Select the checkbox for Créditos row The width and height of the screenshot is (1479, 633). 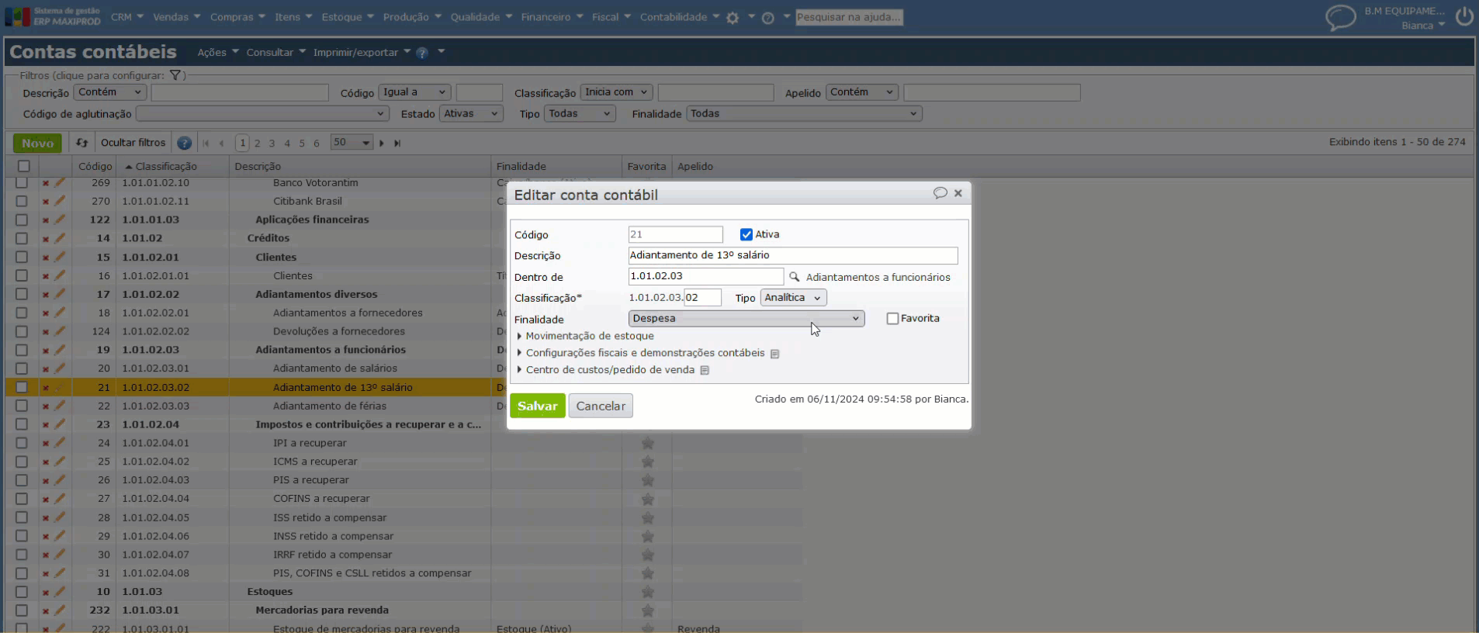coord(22,238)
